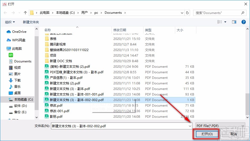Image resolution: width=250 pixels, height=141 pixels.
Task: Change view layout icon
Action: [x=220, y=22]
